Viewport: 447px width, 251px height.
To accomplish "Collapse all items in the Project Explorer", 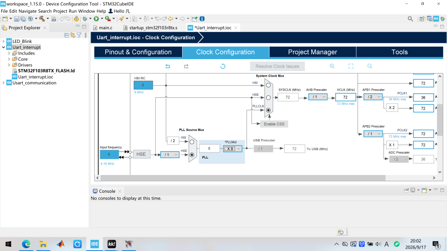I will [x=66, y=35].
